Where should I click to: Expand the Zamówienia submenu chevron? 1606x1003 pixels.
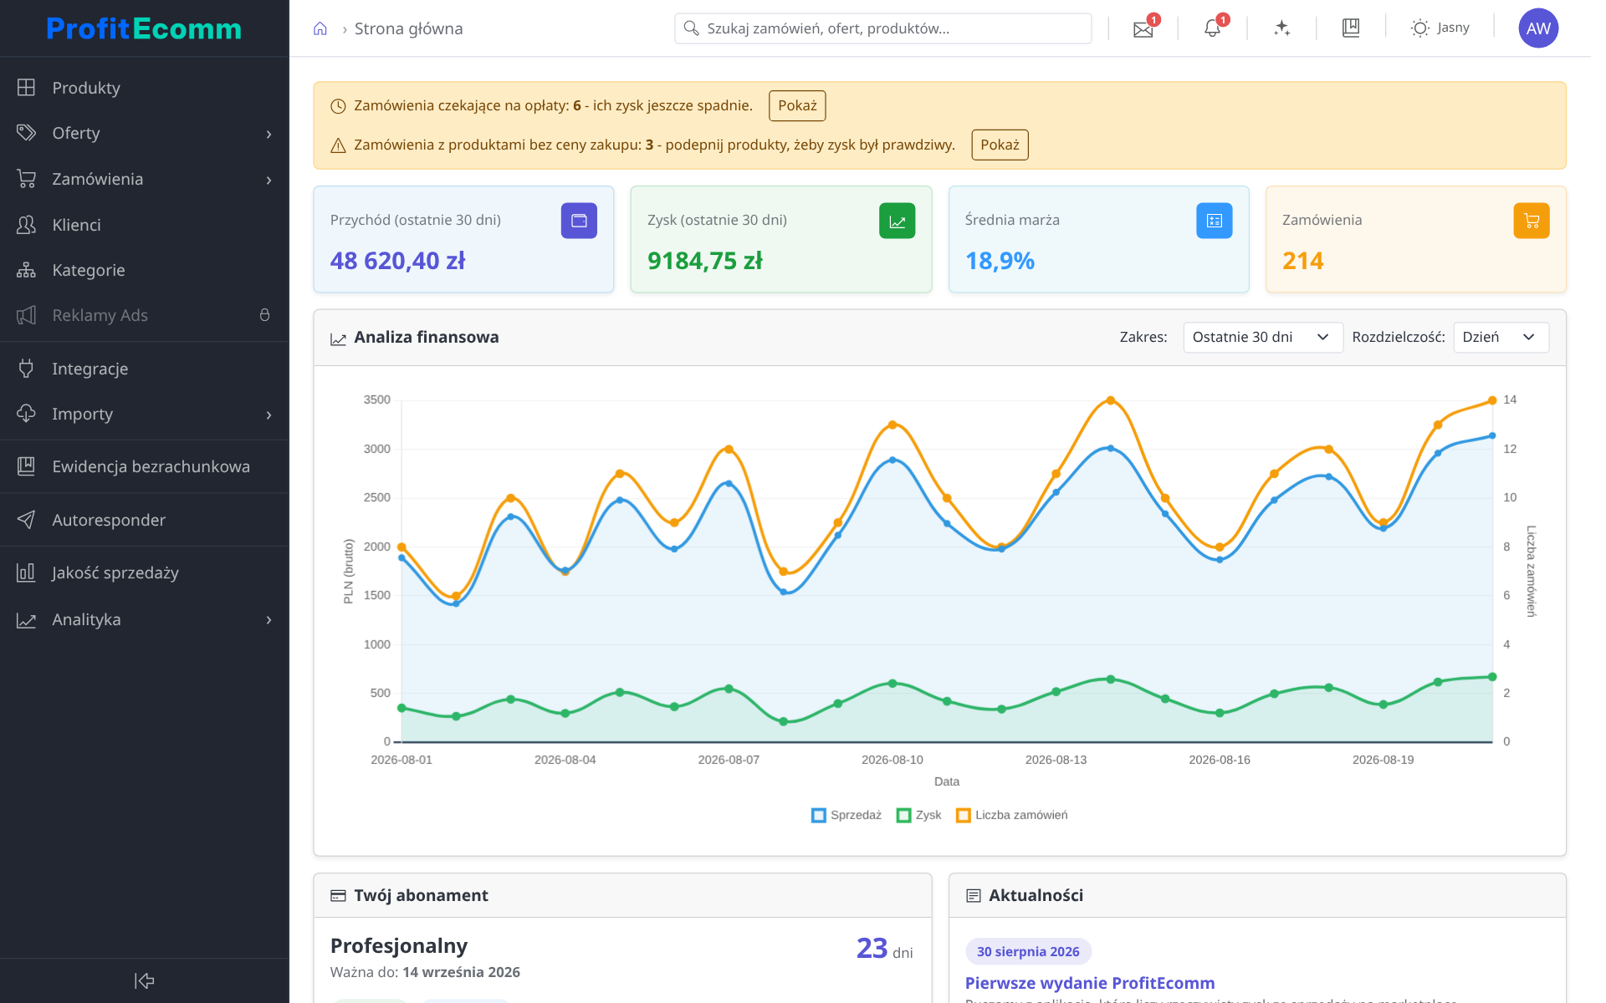point(269,180)
